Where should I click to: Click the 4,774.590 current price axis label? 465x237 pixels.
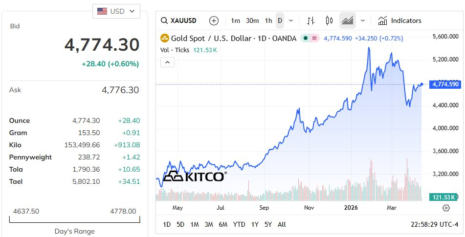point(445,84)
